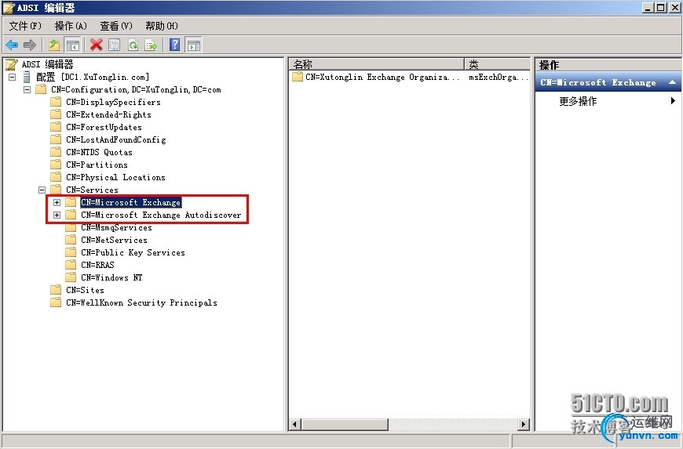Open the 更多操作 submenu arrow

[x=673, y=101]
